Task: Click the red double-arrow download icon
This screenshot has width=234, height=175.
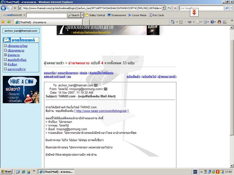Action: point(194,12)
